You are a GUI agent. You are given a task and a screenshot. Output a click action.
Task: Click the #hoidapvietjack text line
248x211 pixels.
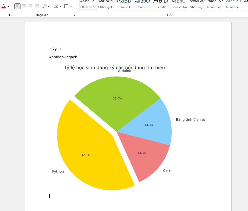pyautogui.click(x=63, y=57)
